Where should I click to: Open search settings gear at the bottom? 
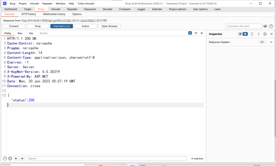[10, 158]
